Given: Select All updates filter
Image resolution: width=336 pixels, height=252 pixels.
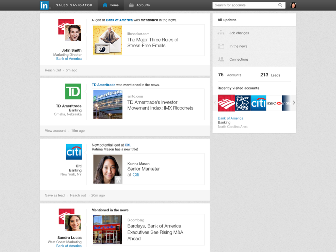Looking at the screenshot, I should (x=254, y=20).
